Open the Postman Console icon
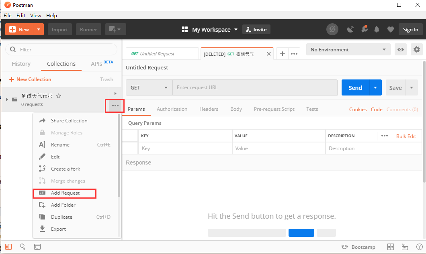 (x=37, y=247)
